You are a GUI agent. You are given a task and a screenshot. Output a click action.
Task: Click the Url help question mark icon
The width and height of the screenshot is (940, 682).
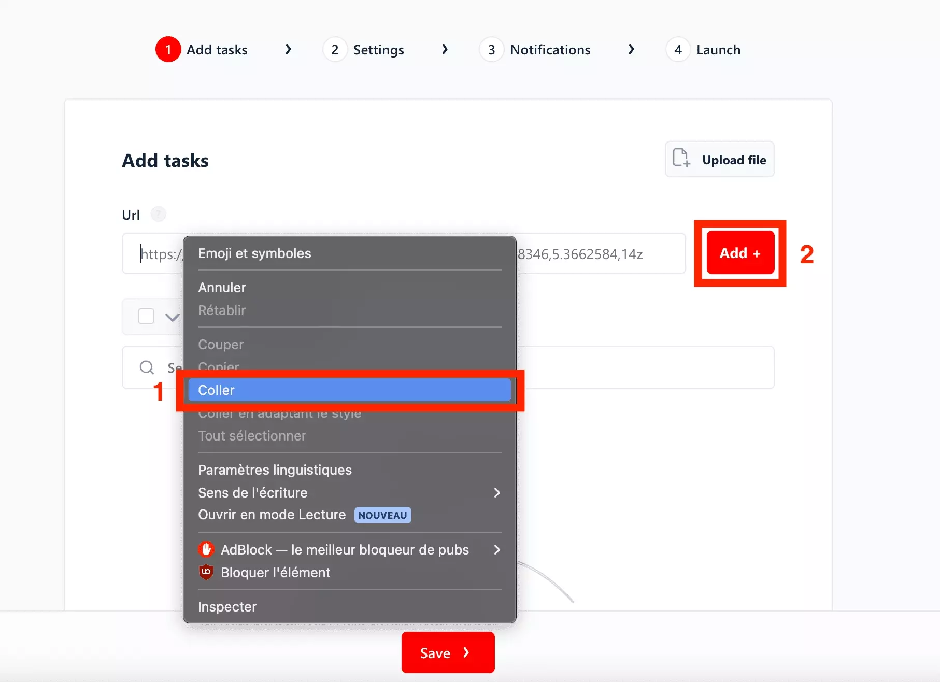click(x=158, y=214)
